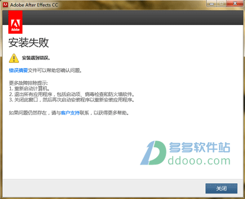This screenshot has width=245, height=199.
Task: Click the yellow warning triangle icon
Action: (x=14, y=58)
